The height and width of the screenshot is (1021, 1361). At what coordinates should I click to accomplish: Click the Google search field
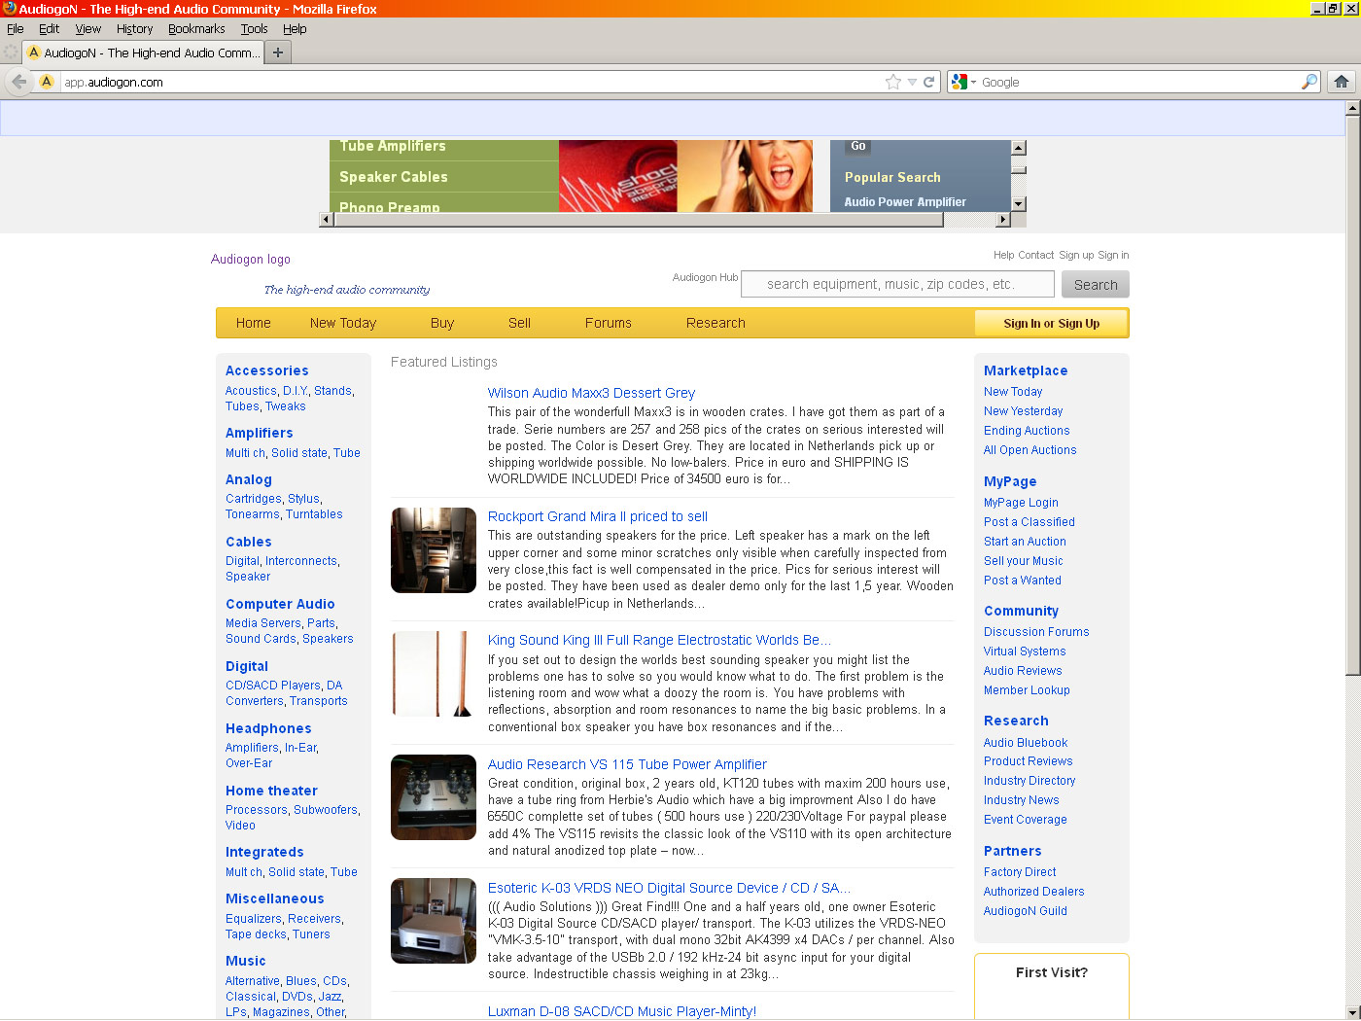1139,82
